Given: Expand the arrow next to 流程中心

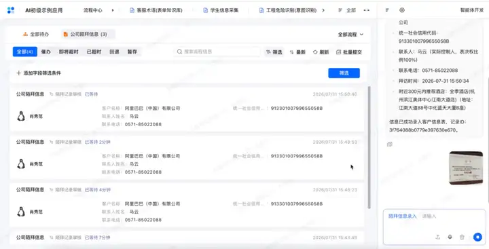Looking at the screenshot, I should click(x=113, y=10).
